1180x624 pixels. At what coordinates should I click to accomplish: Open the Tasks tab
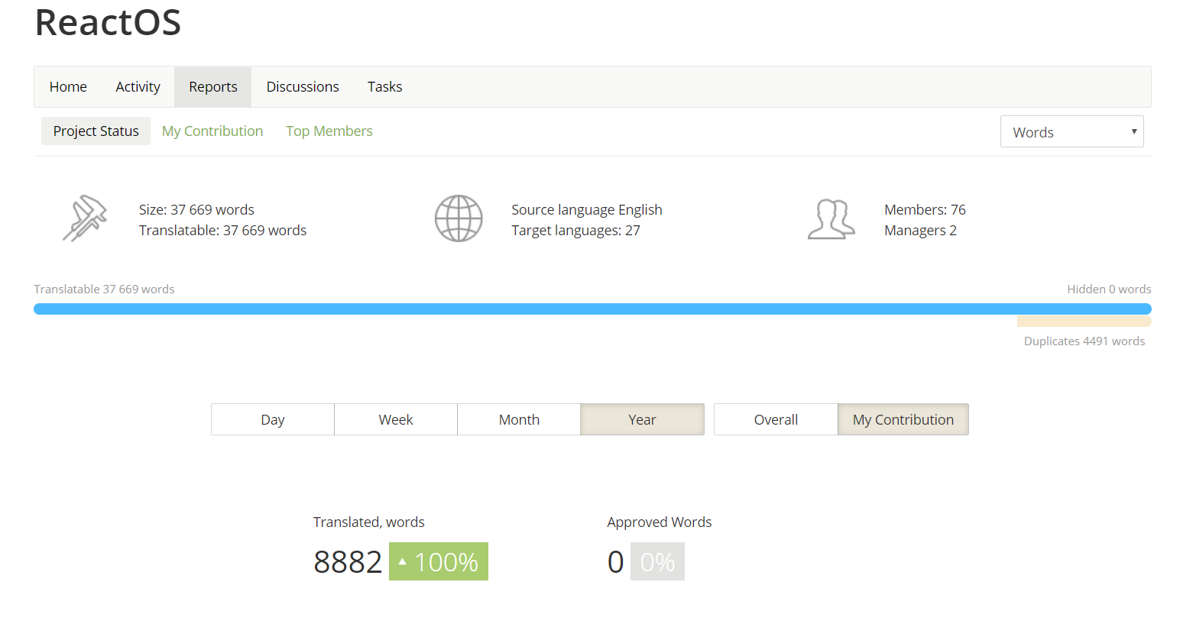[384, 87]
